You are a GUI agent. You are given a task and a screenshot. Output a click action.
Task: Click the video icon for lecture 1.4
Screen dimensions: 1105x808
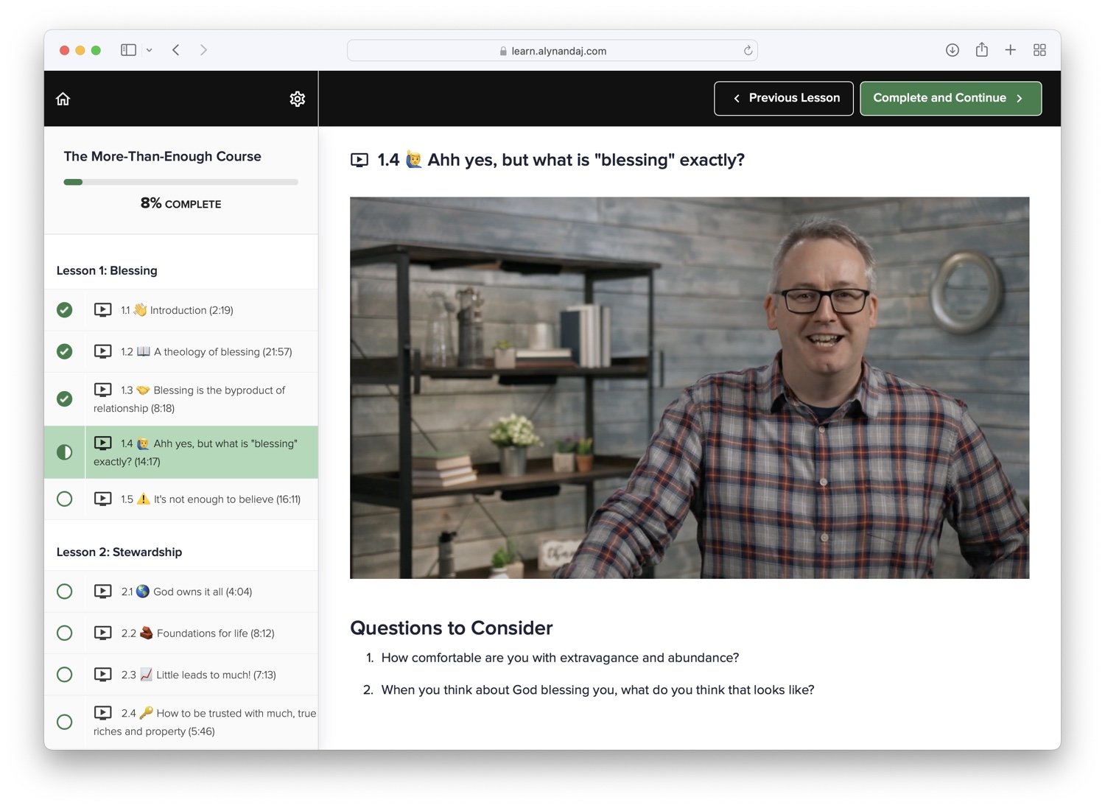pyautogui.click(x=103, y=443)
